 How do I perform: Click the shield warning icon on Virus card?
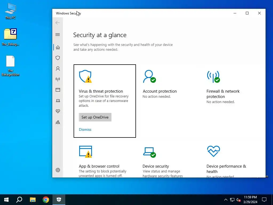tap(85, 76)
